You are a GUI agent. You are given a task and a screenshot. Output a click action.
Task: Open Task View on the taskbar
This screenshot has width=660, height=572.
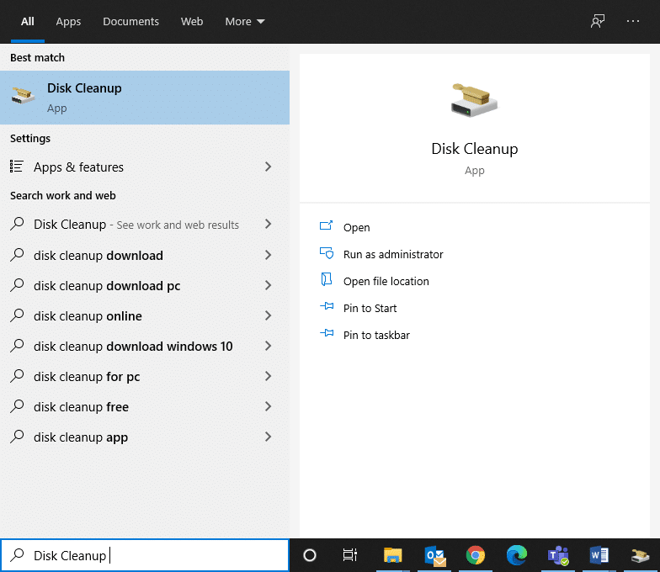[x=350, y=555]
